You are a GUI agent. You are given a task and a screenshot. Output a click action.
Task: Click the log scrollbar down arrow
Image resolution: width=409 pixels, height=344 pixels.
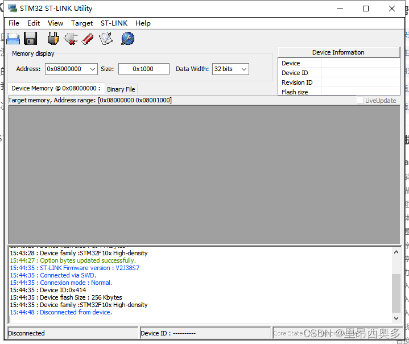point(396,318)
